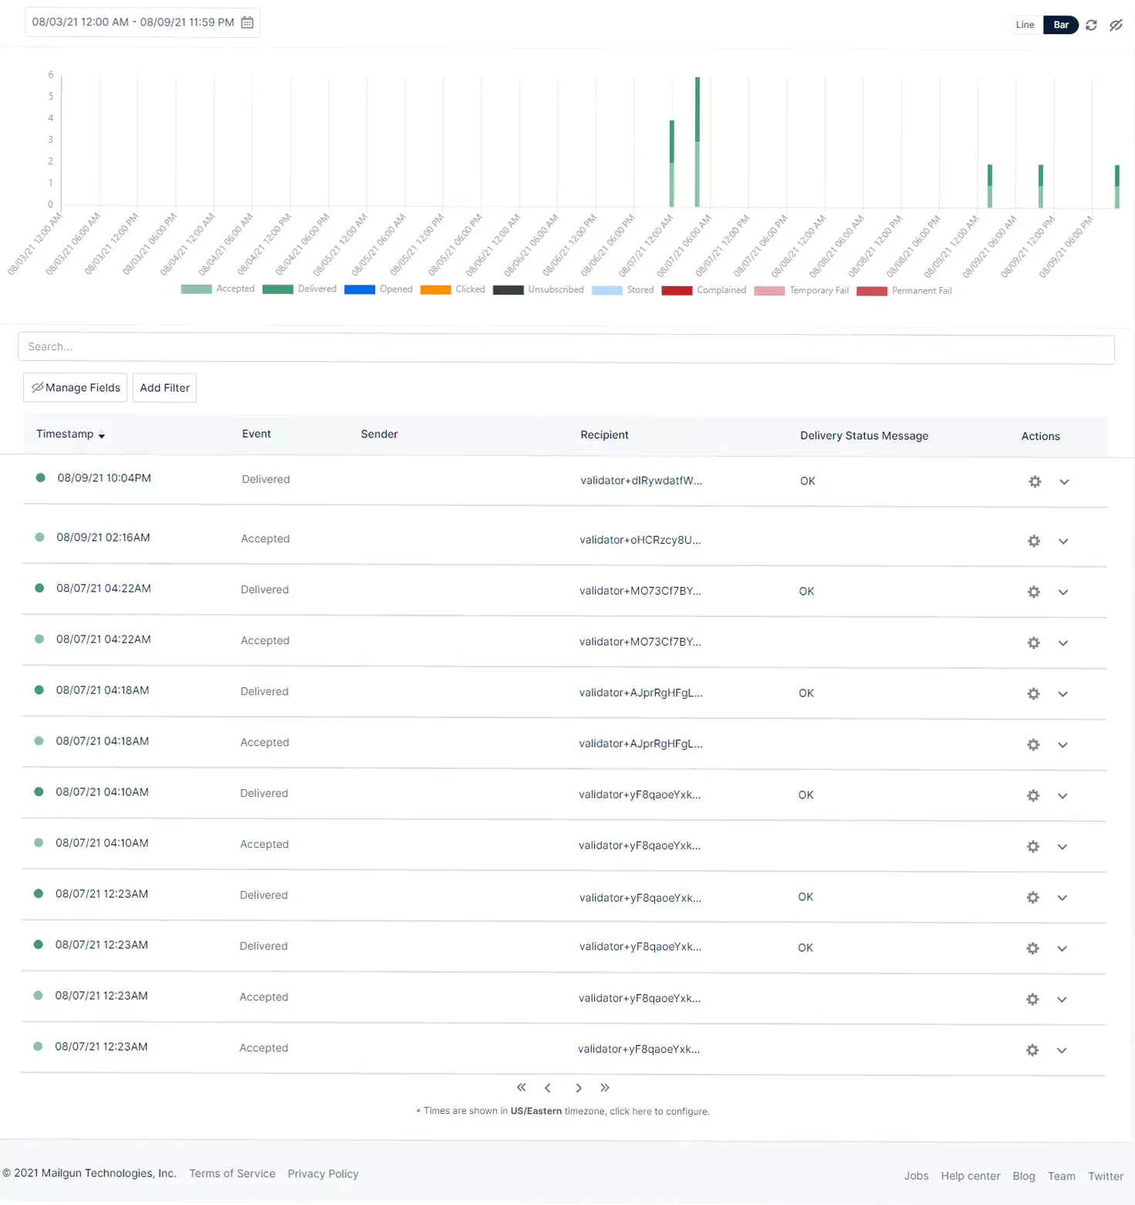Screen dimensions: 1135x1205
Task: Click the Actions column header
Action: (x=1040, y=437)
